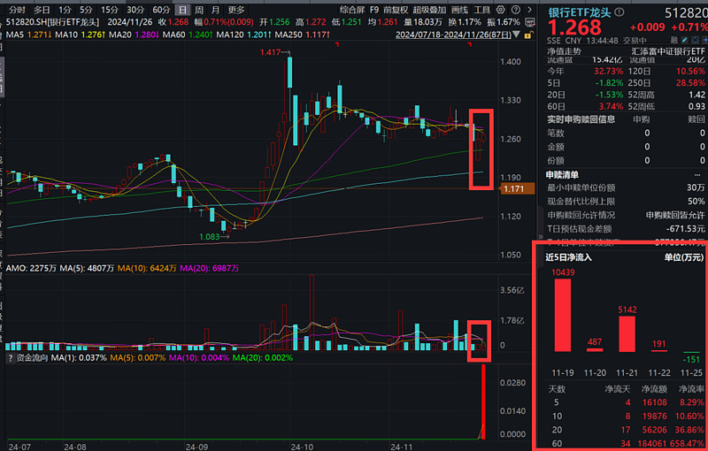Screen dimensions: 708x451
Task: Click the 5-day 净流额 value 16108
Action: pos(654,402)
